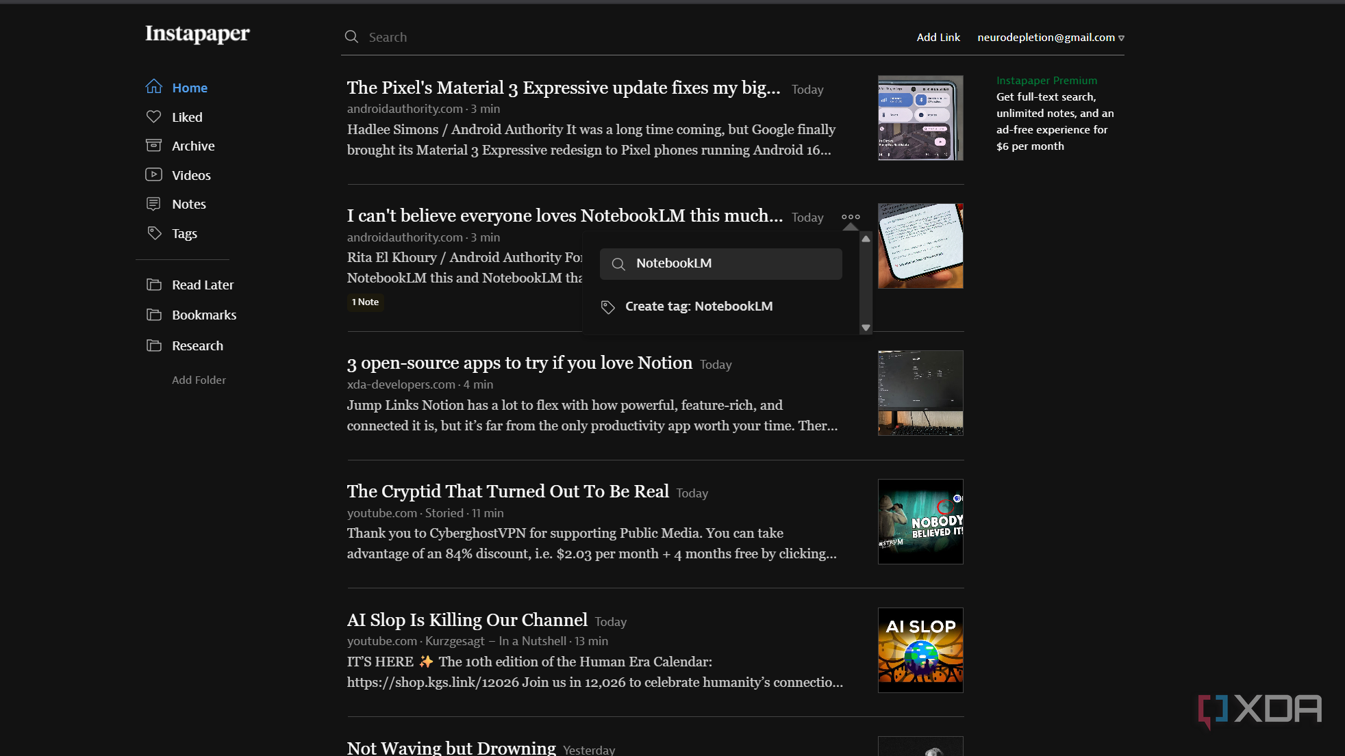Click the Notes icon in sidebar
This screenshot has height=756, width=1345.
point(154,204)
